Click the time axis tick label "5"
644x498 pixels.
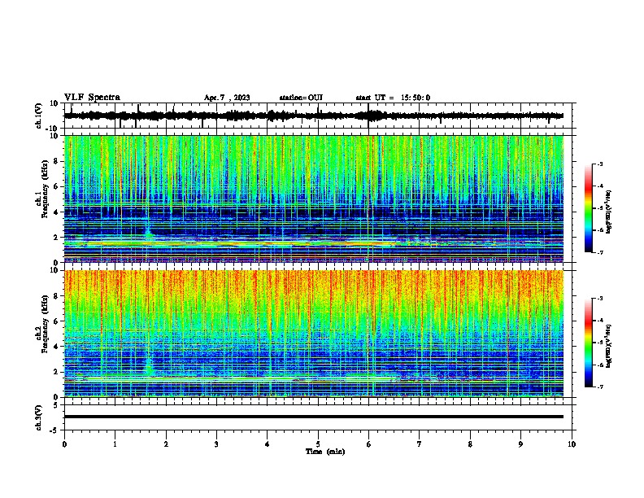(x=318, y=444)
